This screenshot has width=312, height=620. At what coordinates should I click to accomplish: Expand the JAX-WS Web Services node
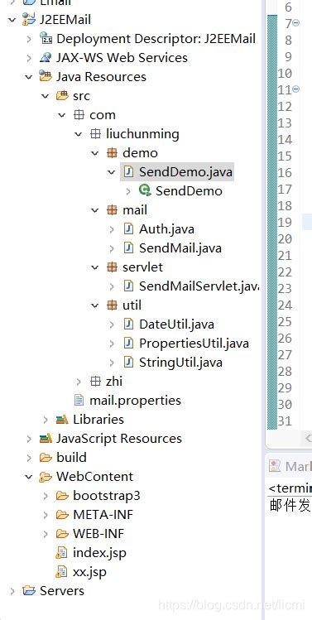point(29,58)
